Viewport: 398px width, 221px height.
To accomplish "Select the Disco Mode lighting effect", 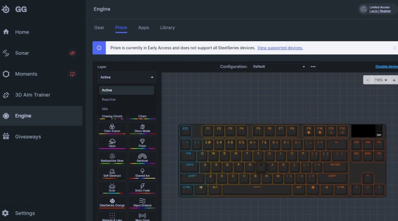I will [142, 128].
